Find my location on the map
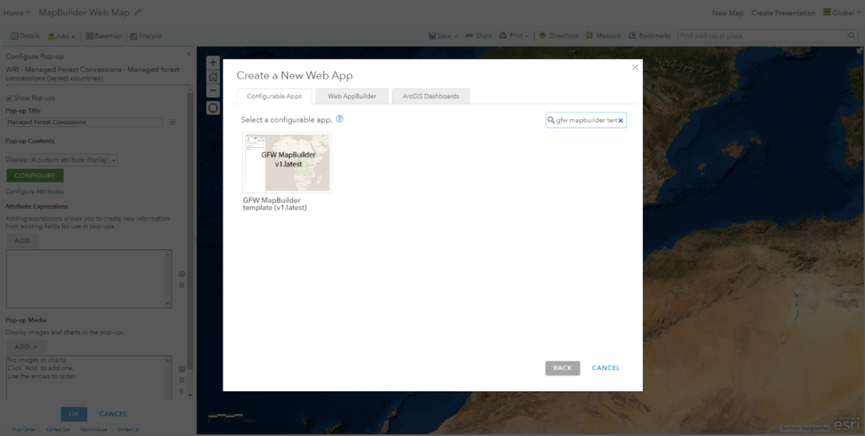 (x=213, y=107)
